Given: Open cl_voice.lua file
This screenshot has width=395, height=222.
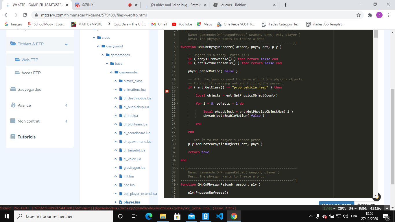Looking at the screenshot, I should [132, 159].
